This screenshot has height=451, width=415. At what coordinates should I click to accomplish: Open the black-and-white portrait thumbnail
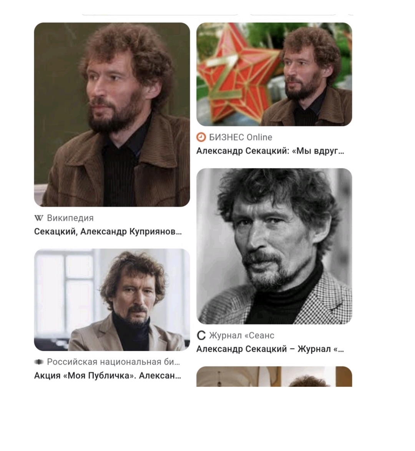[274, 246]
